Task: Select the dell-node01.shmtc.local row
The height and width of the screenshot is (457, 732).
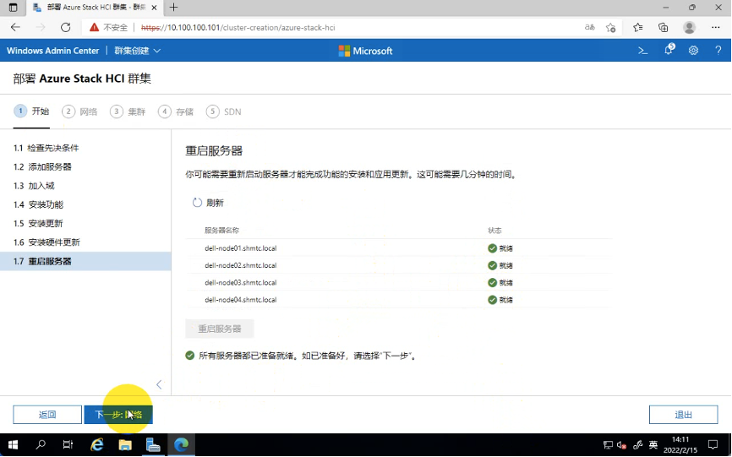Action: click(398, 248)
